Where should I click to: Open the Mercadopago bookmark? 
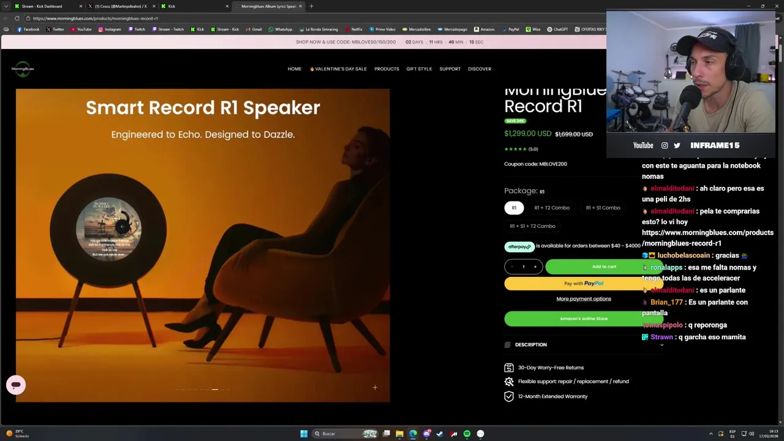pos(453,29)
